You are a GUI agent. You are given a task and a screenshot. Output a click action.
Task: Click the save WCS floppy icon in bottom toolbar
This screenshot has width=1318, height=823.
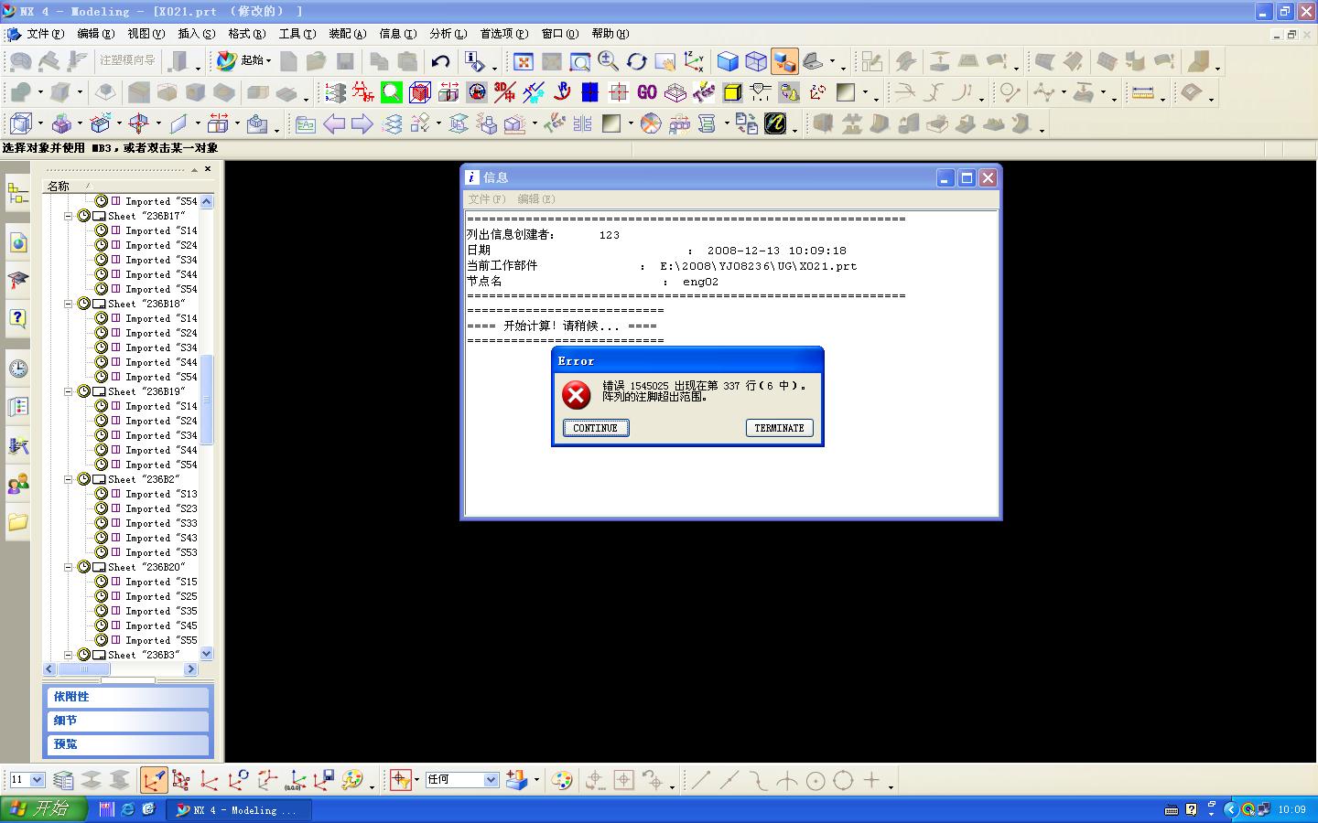click(324, 780)
